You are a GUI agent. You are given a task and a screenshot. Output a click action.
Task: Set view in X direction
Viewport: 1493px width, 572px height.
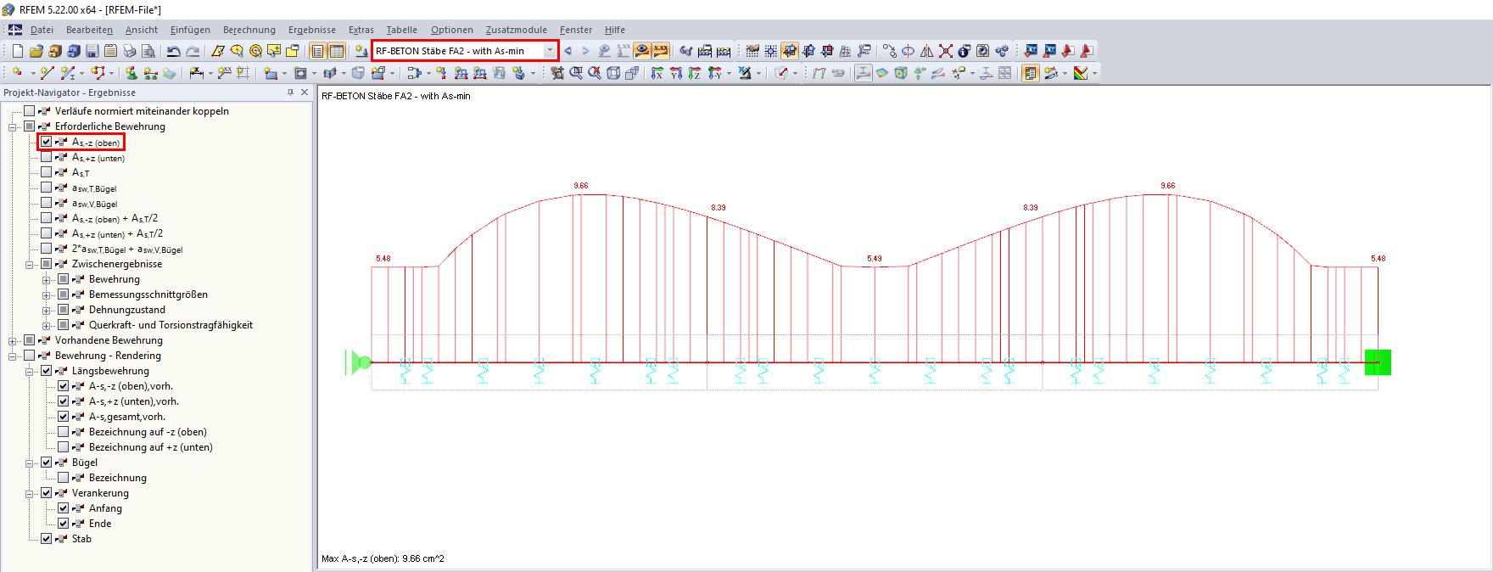tap(657, 74)
